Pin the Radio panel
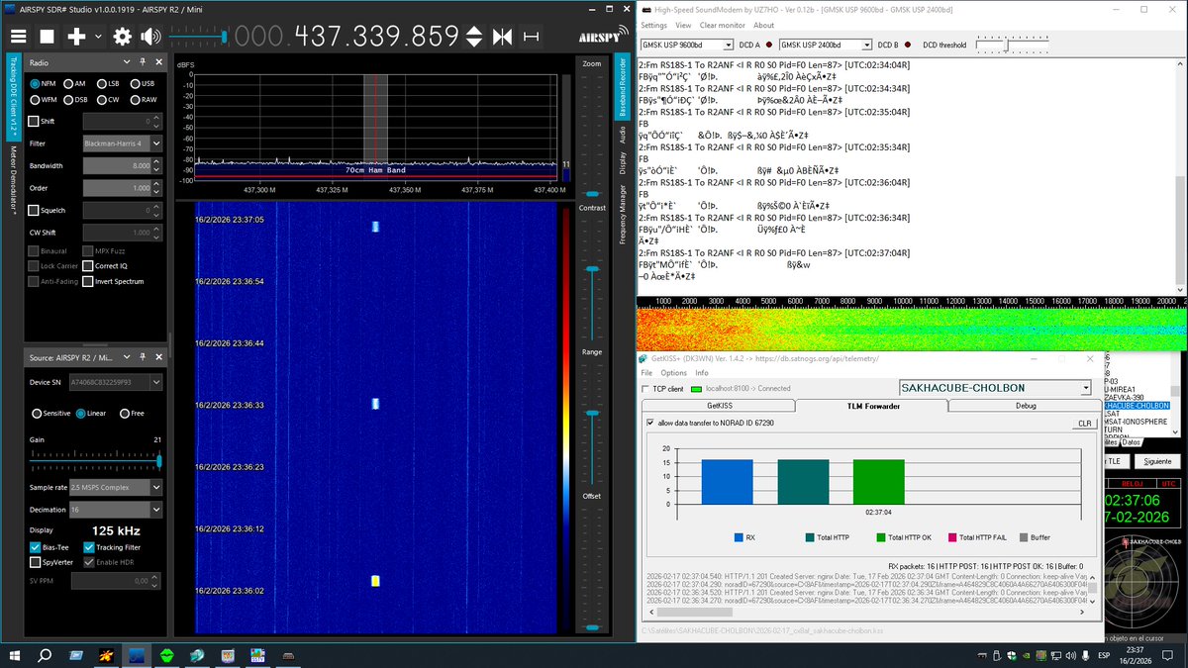This screenshot has height=668, width=1188. (x=143, y=61)
